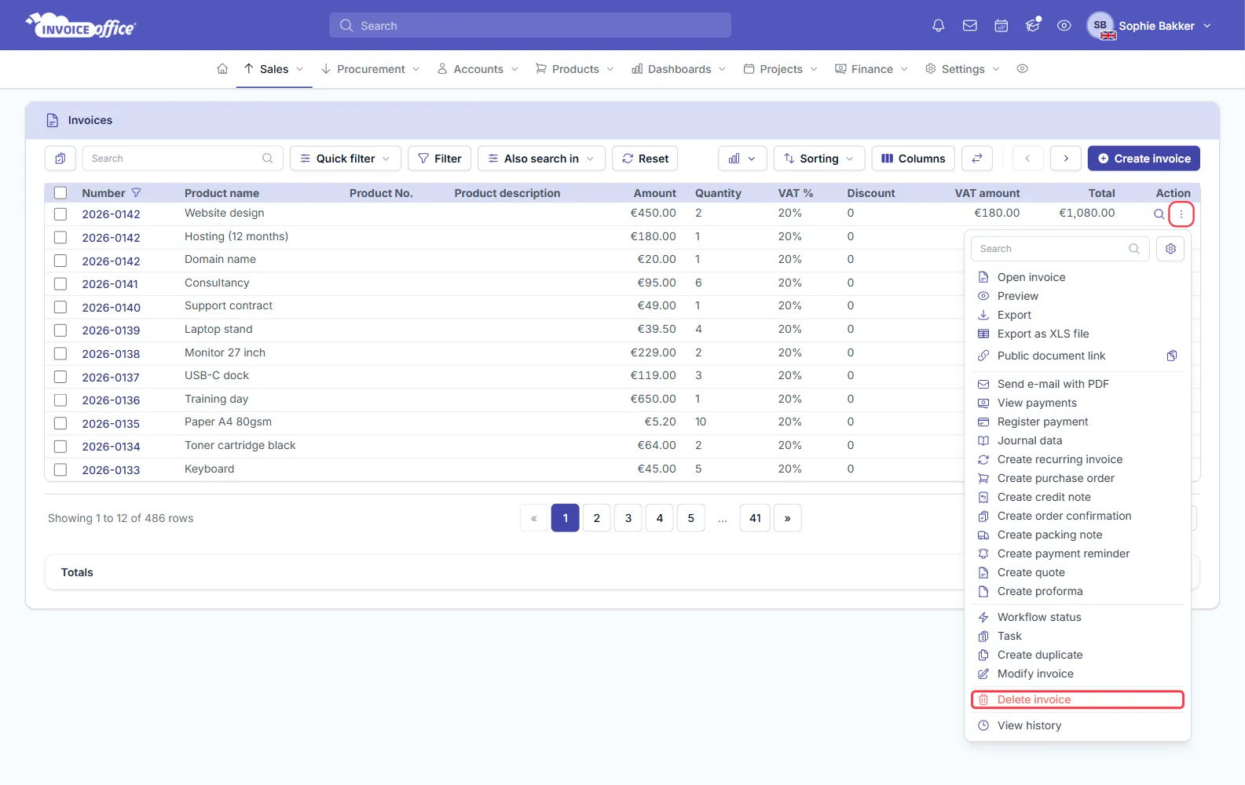Go to the home icon in navigation
Viewport: 1245px width, 785px height.
[x=222, y=69]
